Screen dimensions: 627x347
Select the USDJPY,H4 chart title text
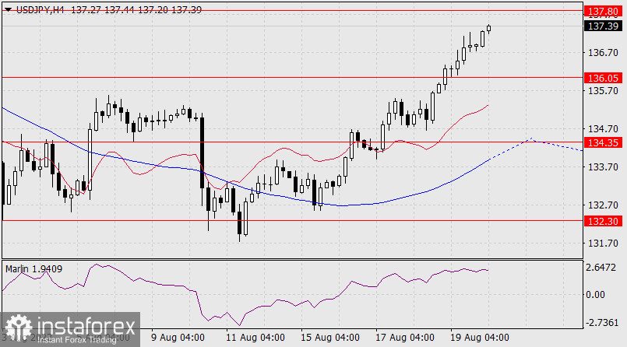pyautogui.click(x=40, y=10)
